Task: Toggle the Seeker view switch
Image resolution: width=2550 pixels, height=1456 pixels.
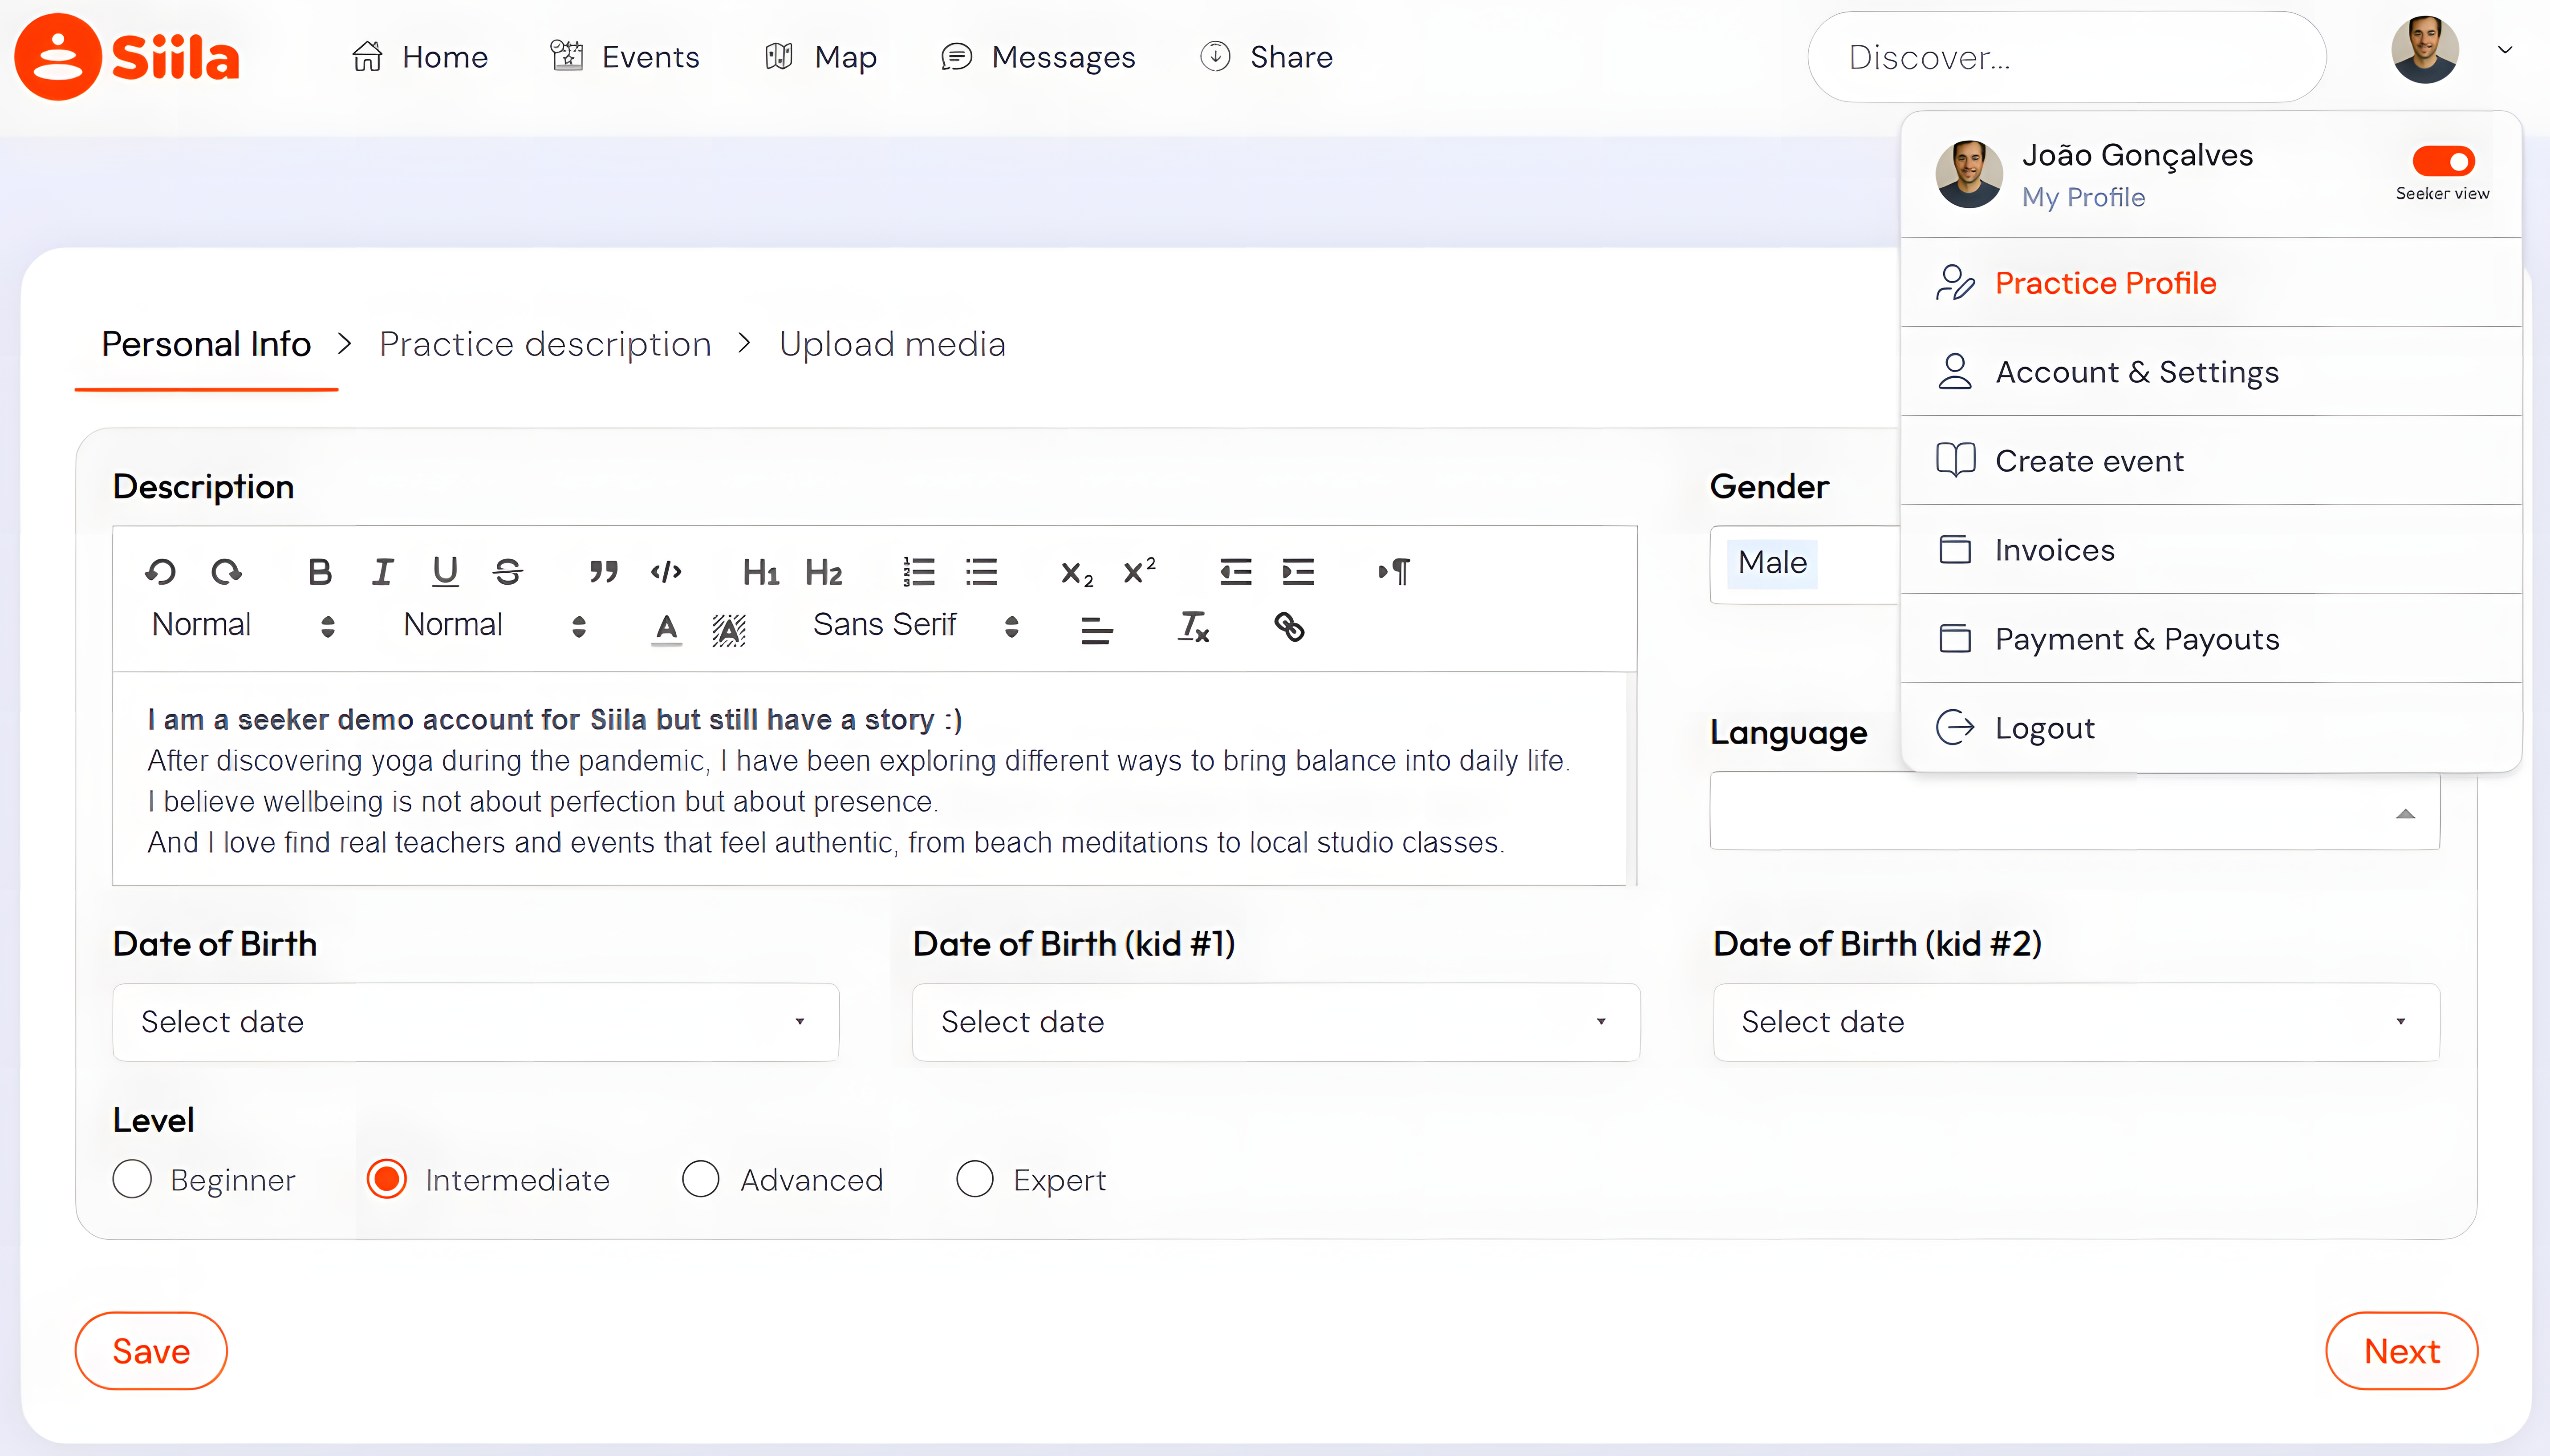Action: click(2443, 161)
